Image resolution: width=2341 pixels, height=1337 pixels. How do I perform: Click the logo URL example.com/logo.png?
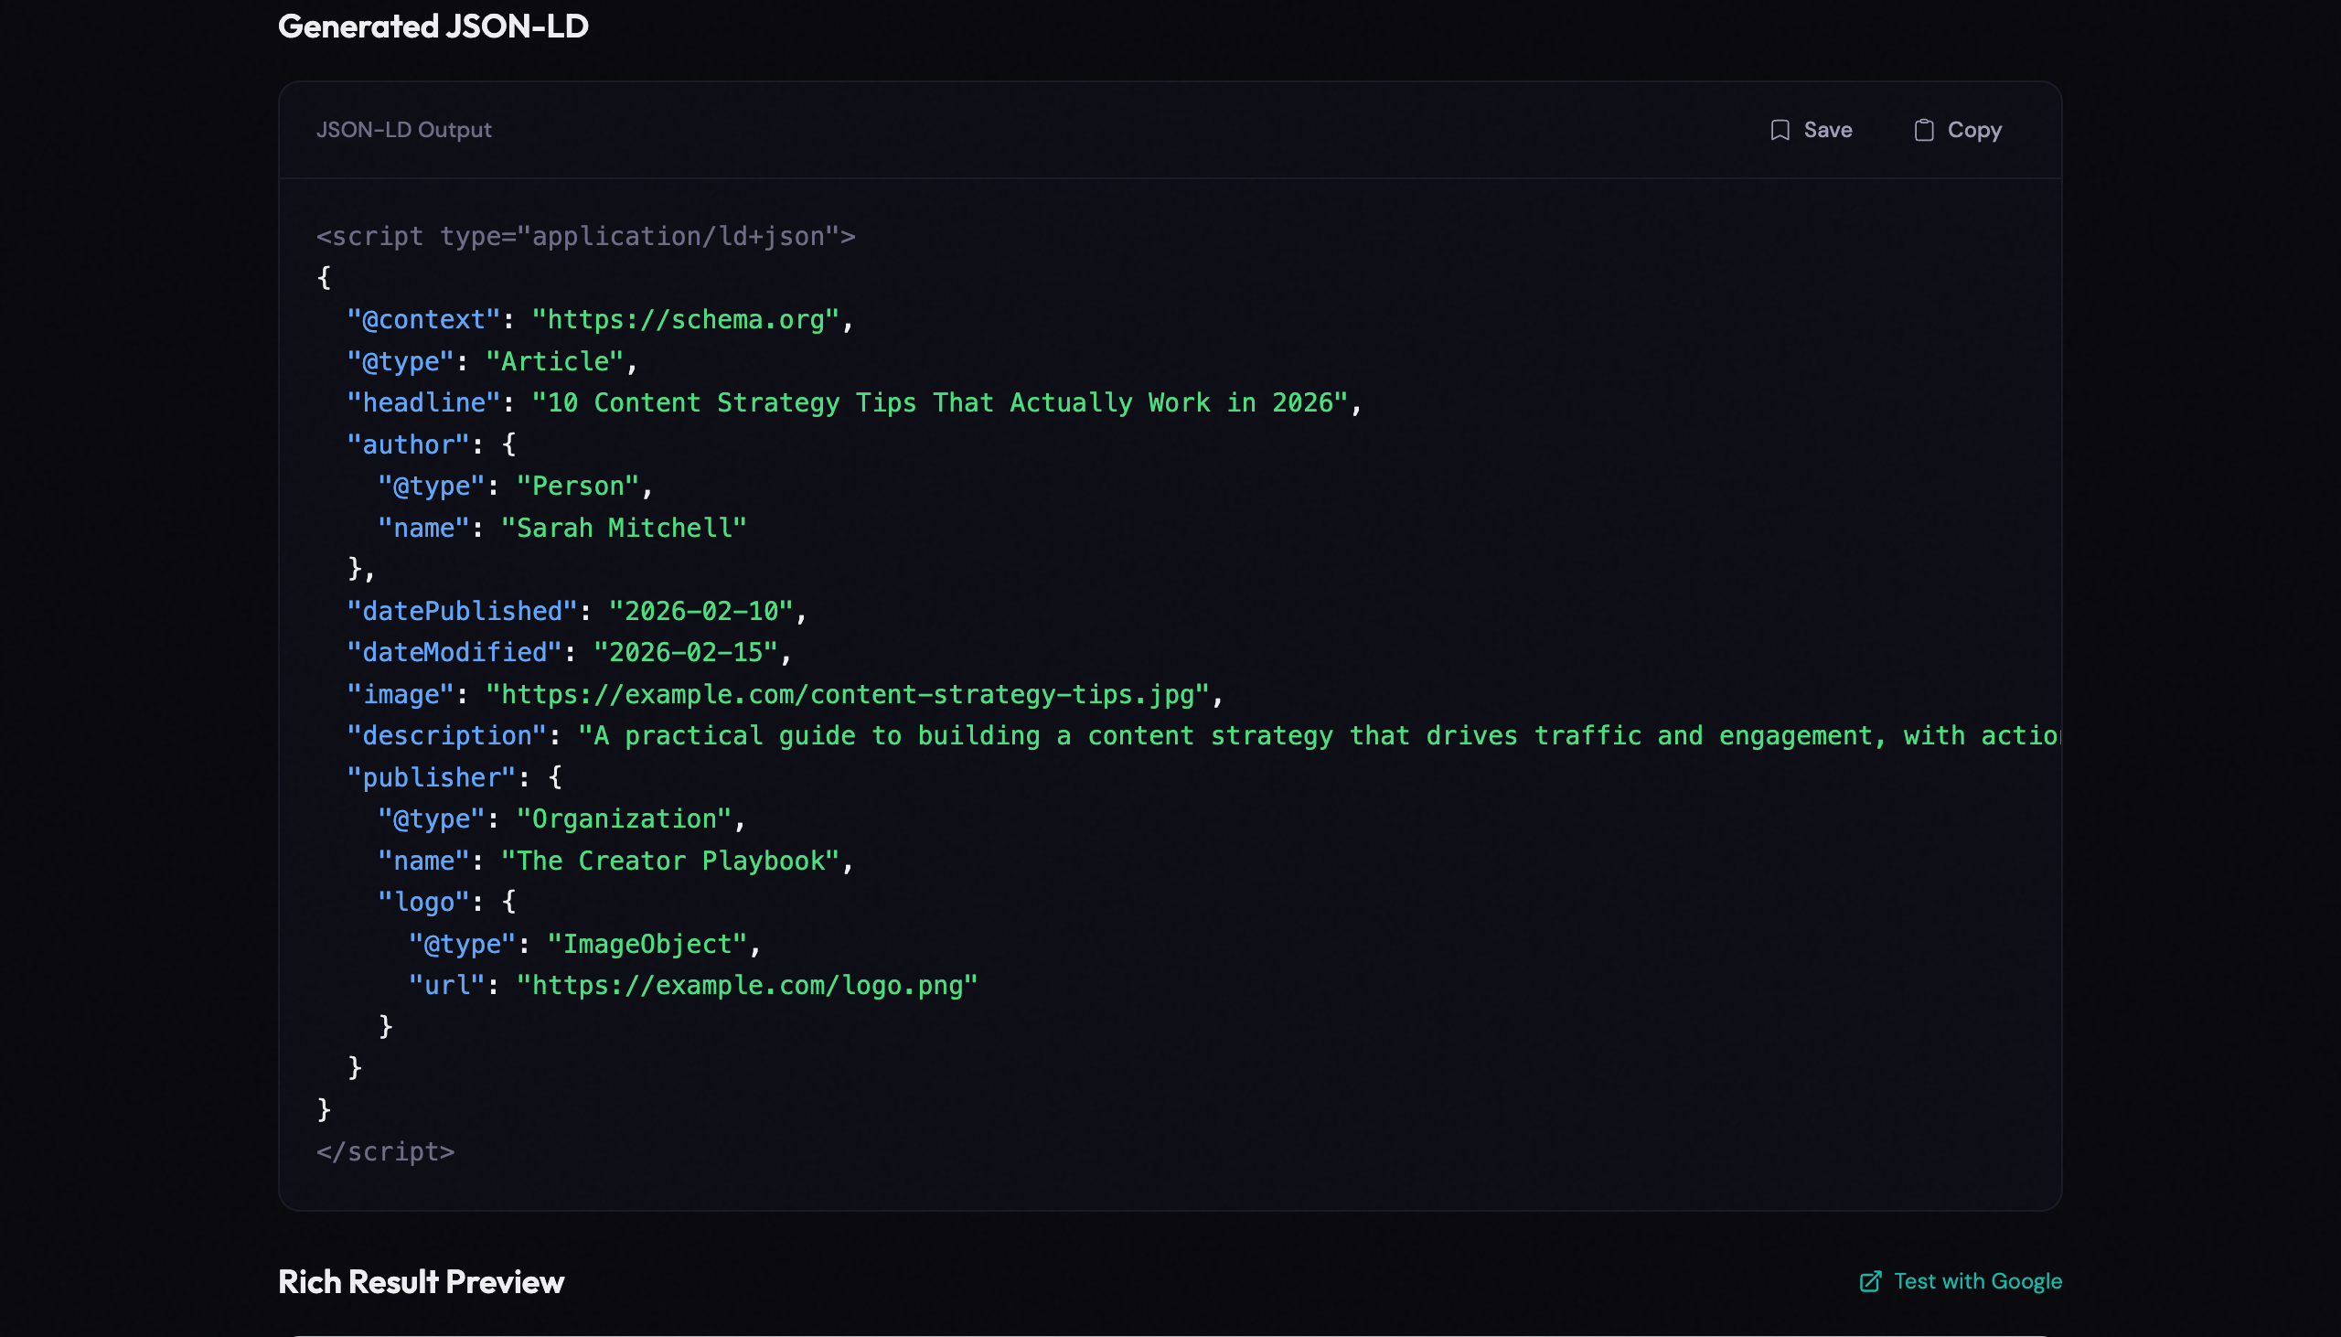[746, 984]
